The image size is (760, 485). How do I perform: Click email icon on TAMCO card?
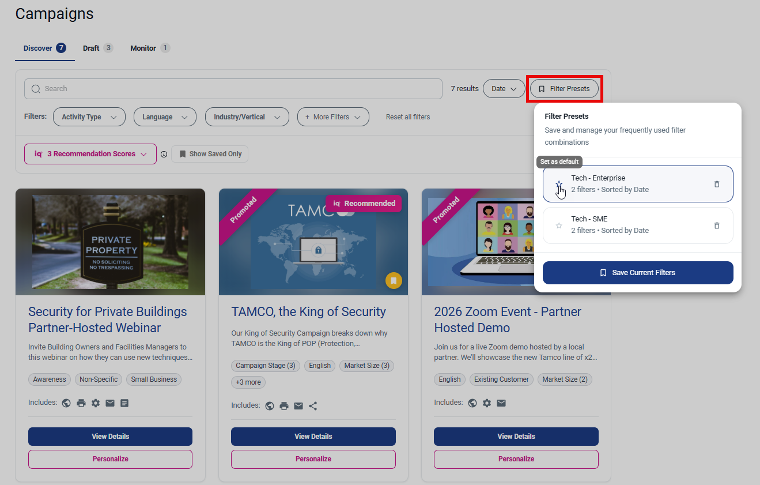click(298, 406)
